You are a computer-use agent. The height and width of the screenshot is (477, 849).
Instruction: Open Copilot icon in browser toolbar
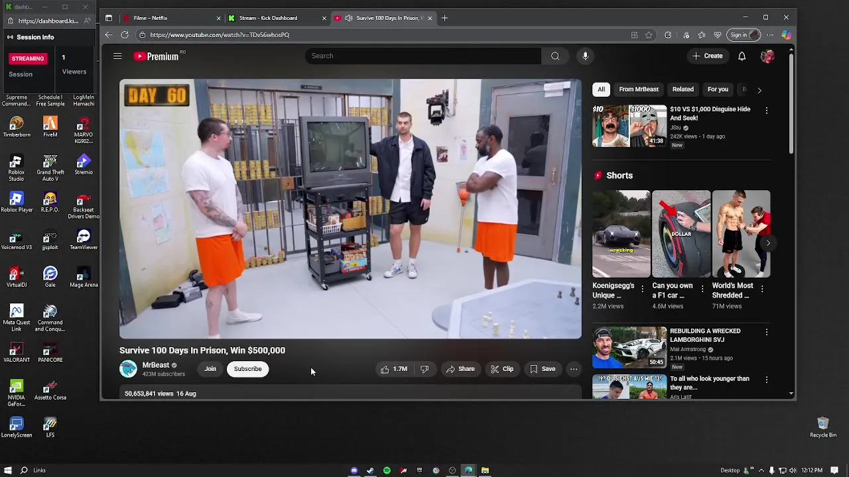tap(785, 34)
